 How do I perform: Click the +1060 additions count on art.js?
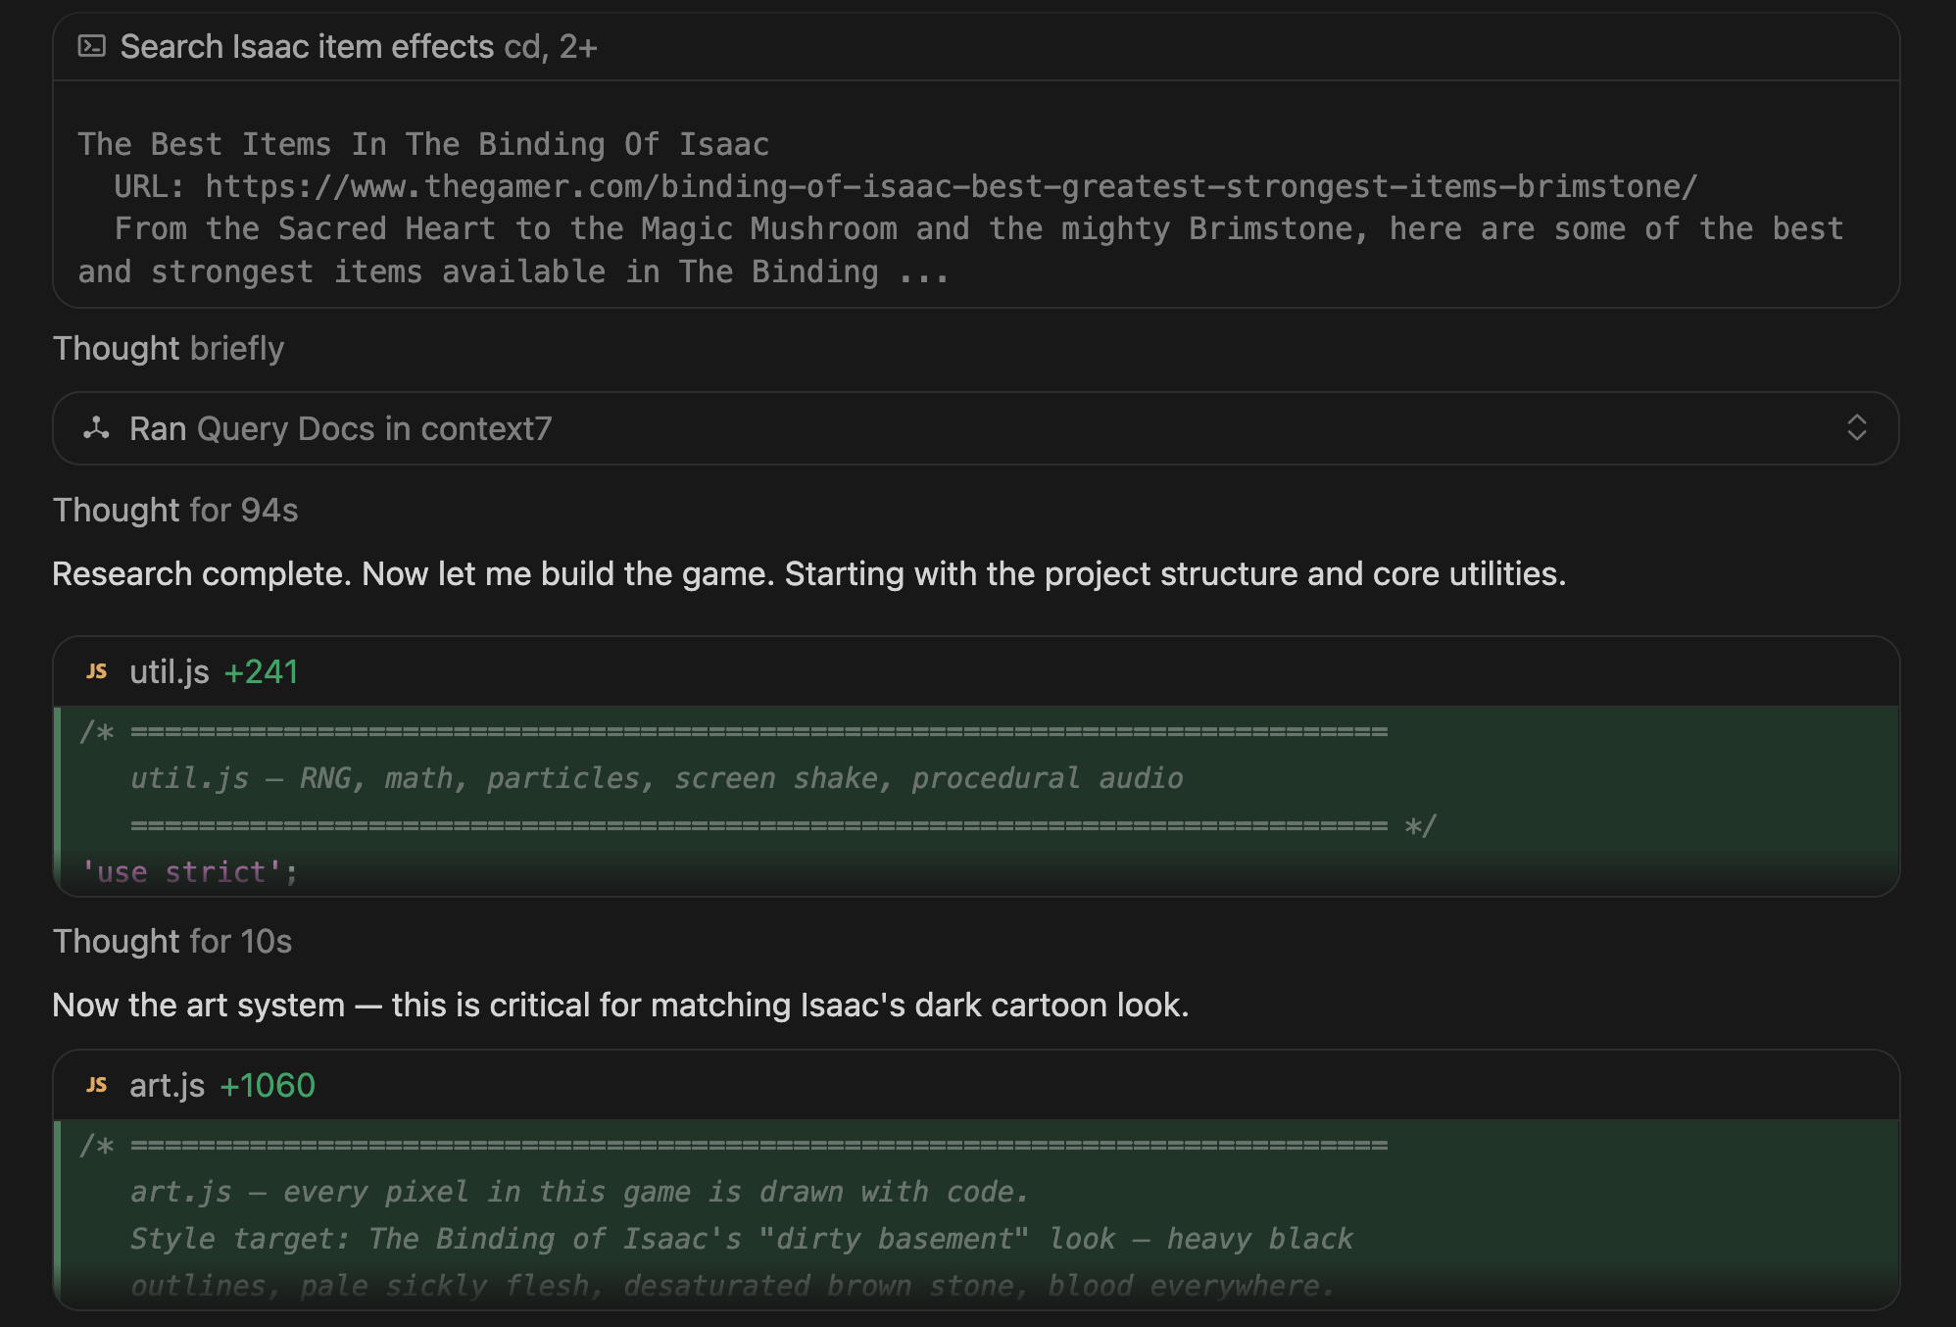267,1085
